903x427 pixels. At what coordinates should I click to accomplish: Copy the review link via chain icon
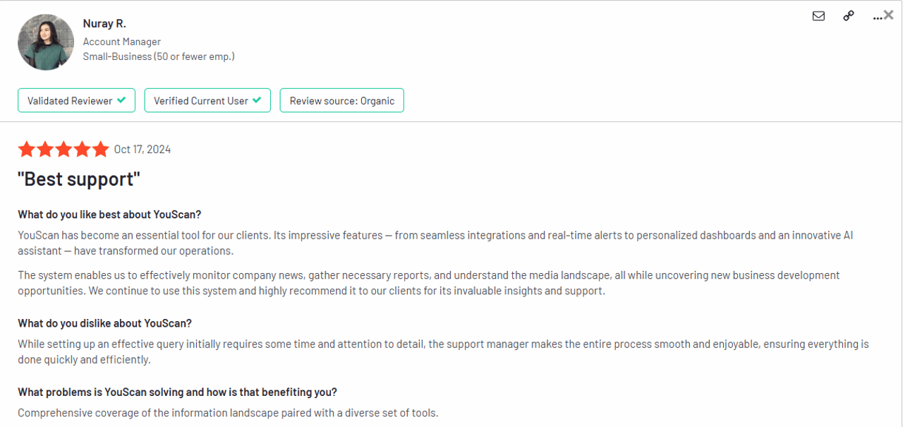[x=848, y=16]
